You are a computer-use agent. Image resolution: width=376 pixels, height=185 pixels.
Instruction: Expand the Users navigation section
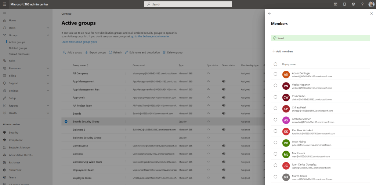[x=48, y=28]
